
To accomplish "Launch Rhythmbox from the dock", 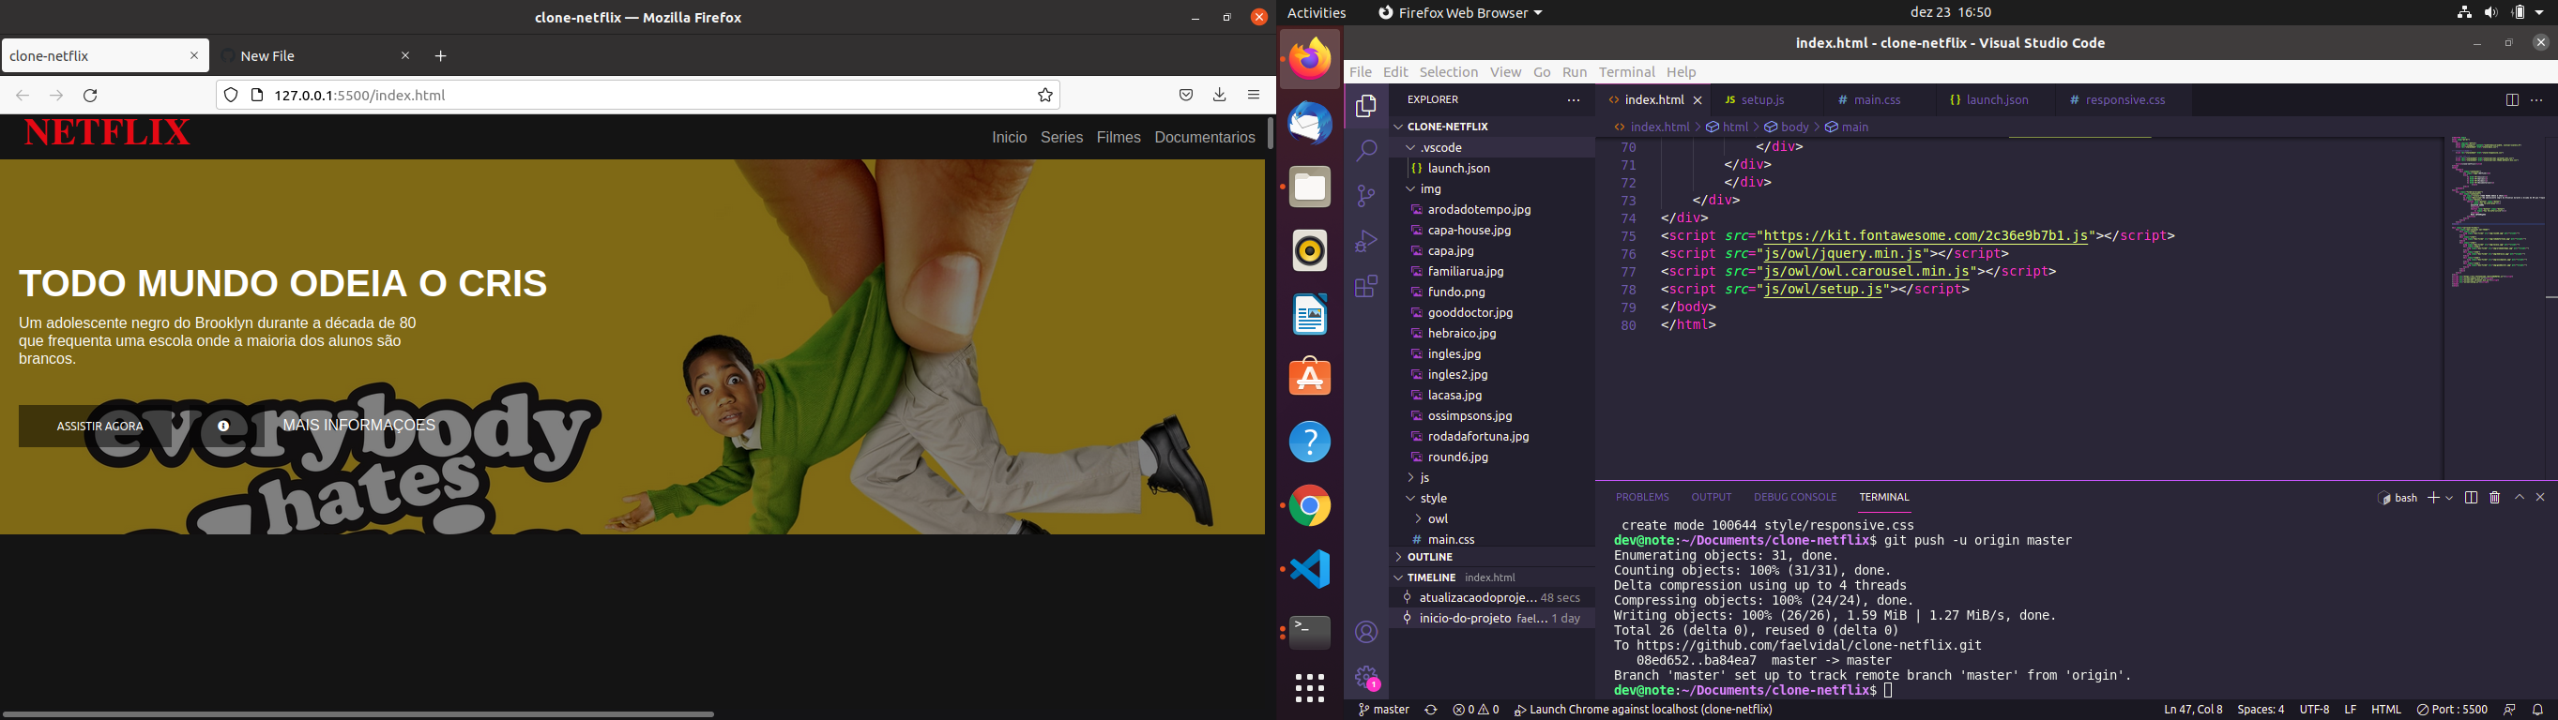I will point(1310,251).
